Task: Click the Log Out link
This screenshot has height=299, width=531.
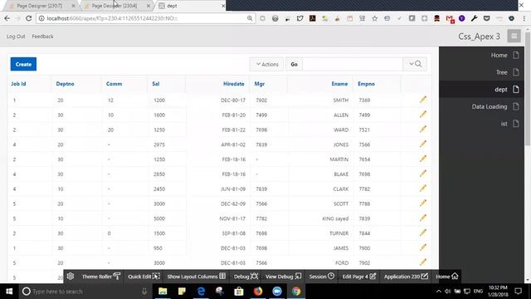Action: [16, 37]
